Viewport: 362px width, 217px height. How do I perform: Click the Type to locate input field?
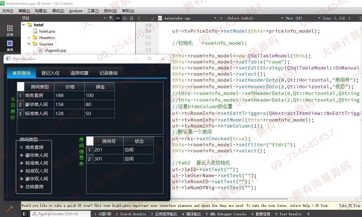point(60,214)
